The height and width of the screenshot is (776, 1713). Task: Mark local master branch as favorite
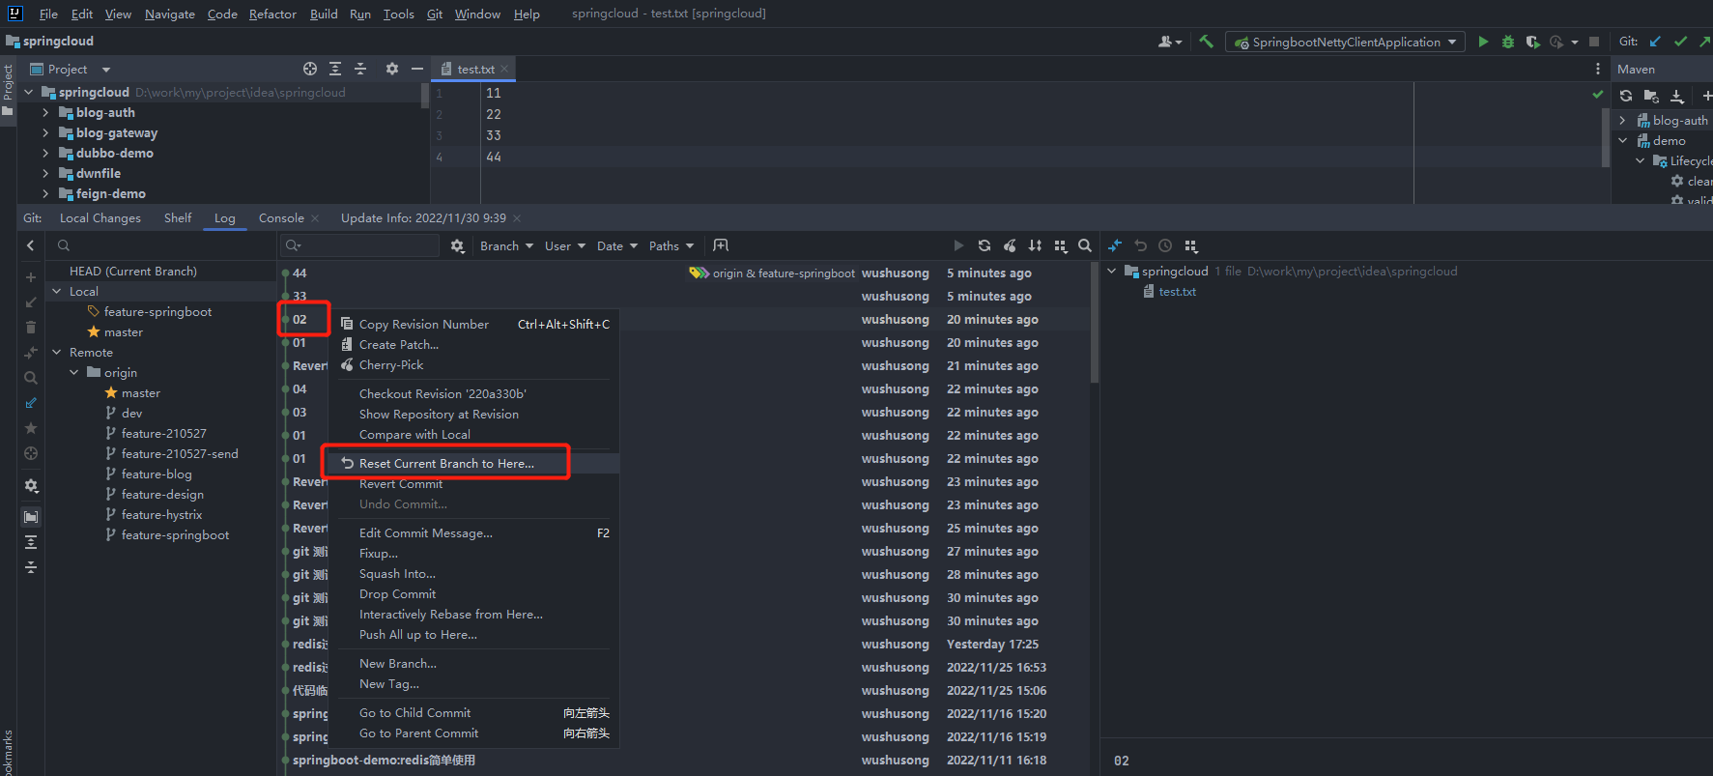point(94,331)
